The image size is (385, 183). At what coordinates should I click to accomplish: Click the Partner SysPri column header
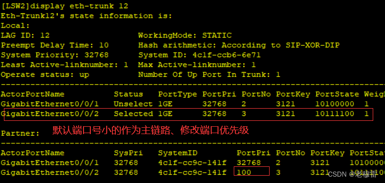[129, 153]
